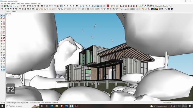Open the notification center icon

(190, 106)
